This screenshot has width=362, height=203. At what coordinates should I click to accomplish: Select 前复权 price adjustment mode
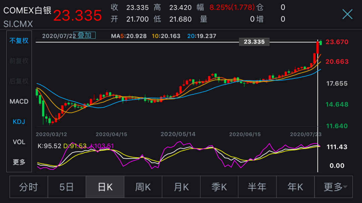(19, 61)
